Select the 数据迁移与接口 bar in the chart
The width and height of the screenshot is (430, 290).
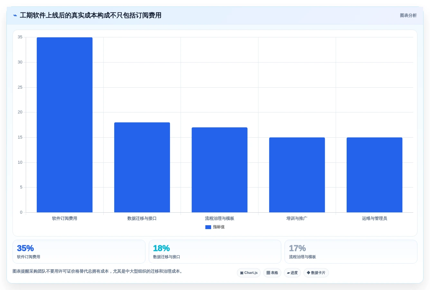point(142,167)
